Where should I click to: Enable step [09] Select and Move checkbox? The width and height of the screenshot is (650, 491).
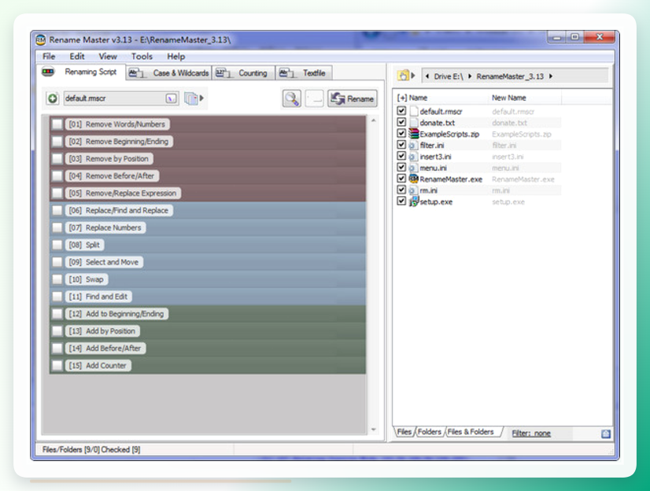[57, 262]
